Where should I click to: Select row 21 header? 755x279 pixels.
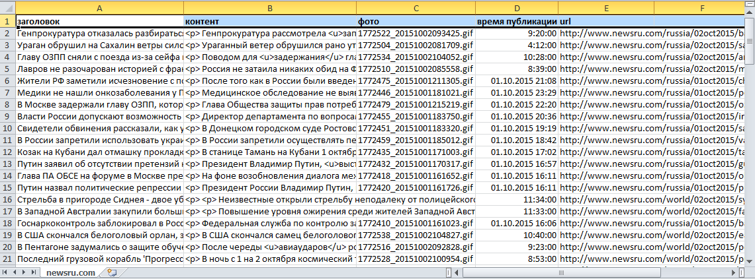(x=8, y=259)
